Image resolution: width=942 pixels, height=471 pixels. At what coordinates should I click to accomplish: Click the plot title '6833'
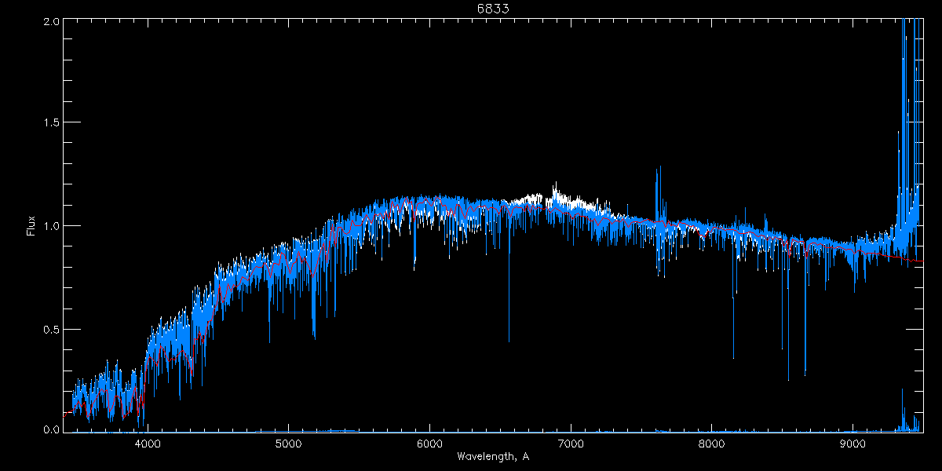pyautogui.click(x=493, y=9)
